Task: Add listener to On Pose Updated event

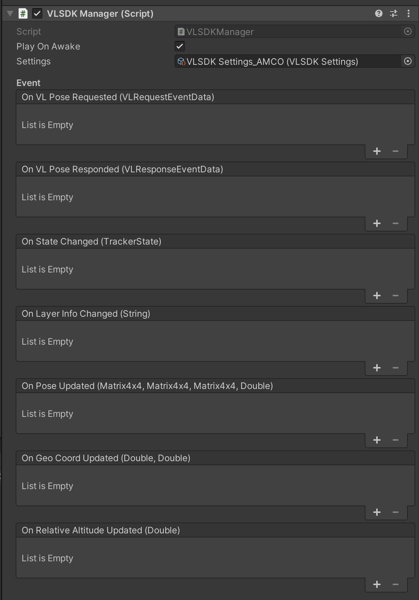Action: [x=377, y=440]
